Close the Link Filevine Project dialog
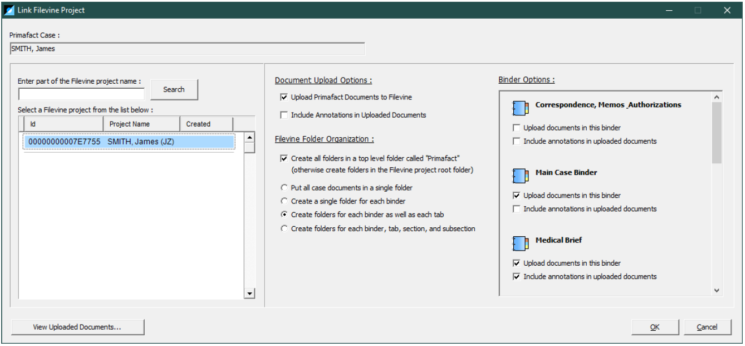The image size is (745, 346). tap(727, 10)
